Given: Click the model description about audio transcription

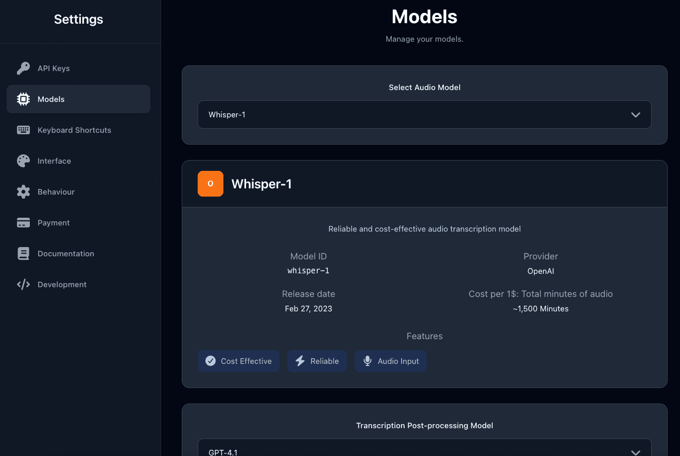Looking at the screenshot, I should [425, 229].
